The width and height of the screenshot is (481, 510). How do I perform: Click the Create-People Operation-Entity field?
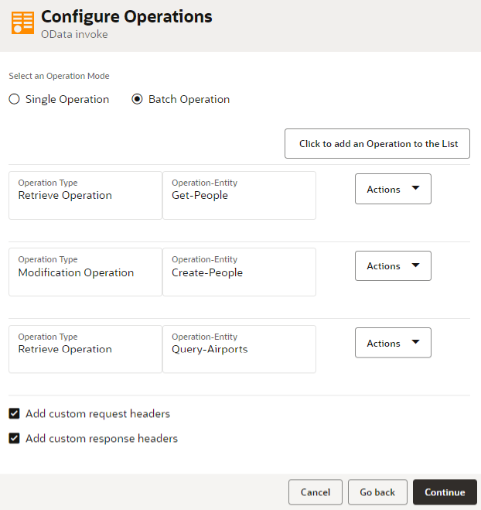click(239, 272)
